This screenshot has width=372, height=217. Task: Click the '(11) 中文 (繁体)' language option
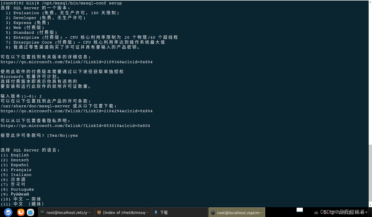(22, 204)
